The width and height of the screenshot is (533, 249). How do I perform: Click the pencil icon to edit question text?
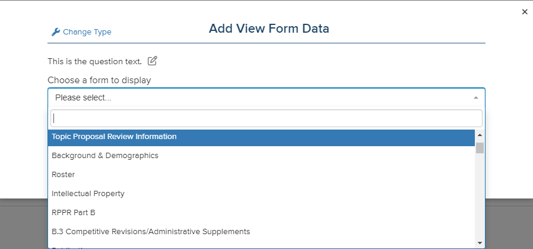pos(153,61)
